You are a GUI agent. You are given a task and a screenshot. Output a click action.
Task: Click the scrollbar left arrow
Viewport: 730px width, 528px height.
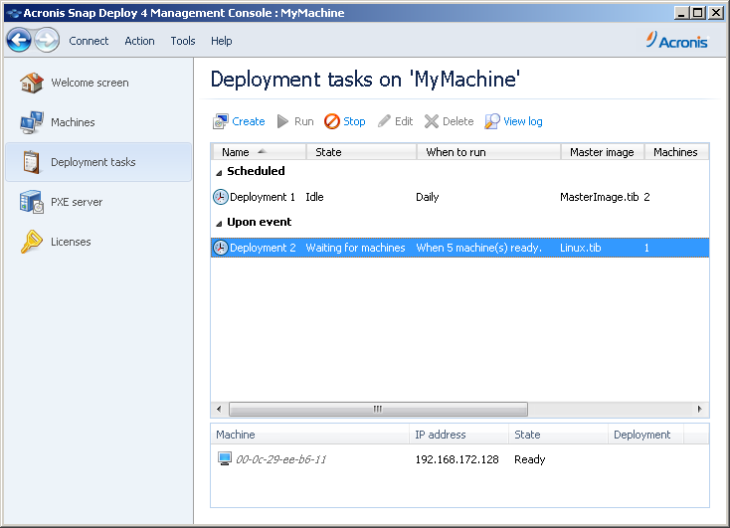point(219,409)
